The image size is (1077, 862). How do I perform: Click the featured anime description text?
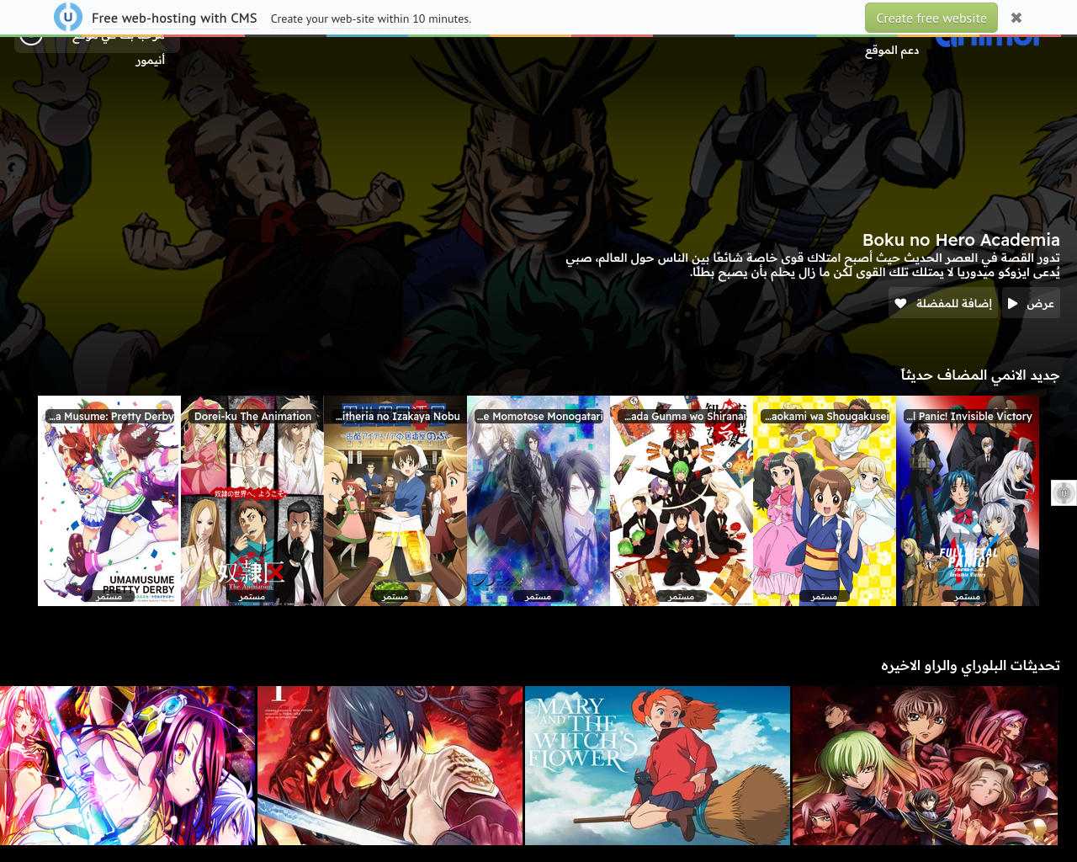[x=813, y=265]
